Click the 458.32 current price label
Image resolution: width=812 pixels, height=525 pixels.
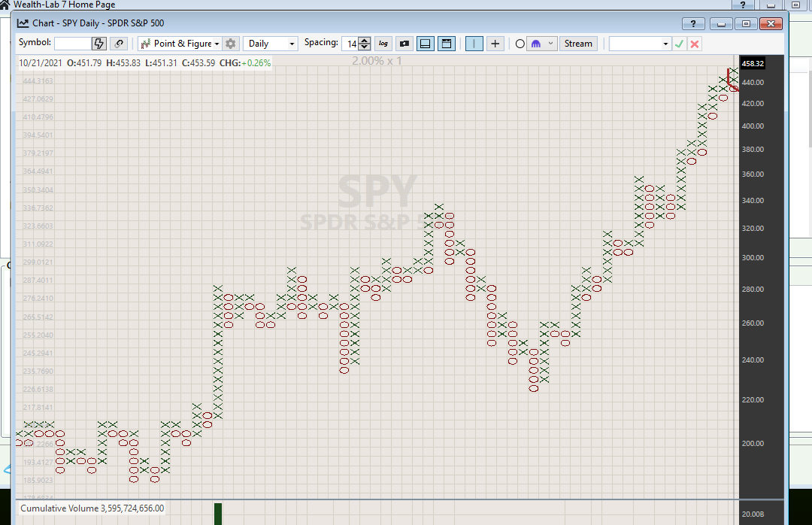point(753,64)
